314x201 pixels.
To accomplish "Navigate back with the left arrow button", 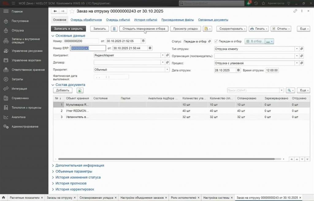I will coord(55,11).
